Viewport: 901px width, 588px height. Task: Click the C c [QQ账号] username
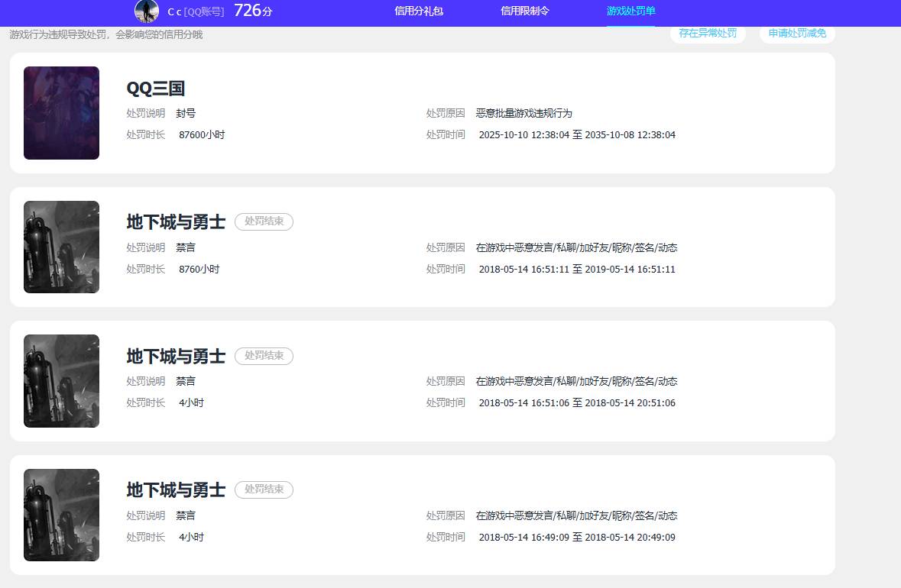click(196, 11)
